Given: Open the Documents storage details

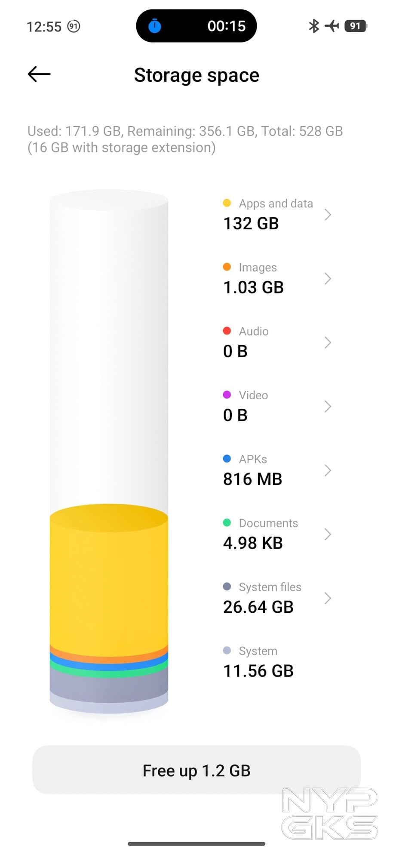Looking at the screenshot, I should tap(328, 534).
